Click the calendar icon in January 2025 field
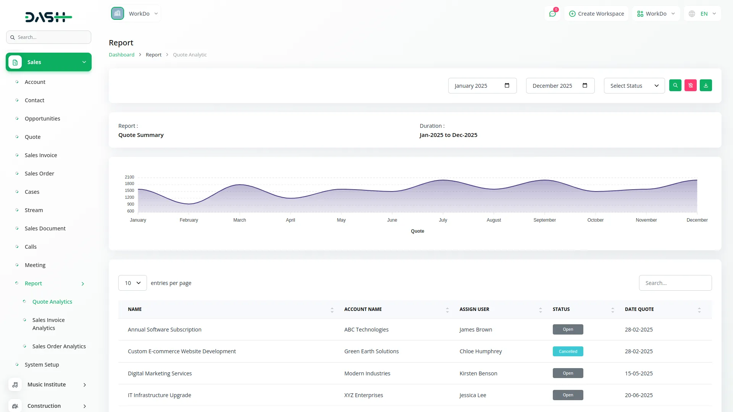The image size is (733, 412). point(507,85)
